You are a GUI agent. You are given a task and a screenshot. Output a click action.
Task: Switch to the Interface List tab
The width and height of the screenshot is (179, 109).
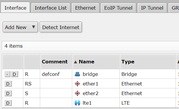(51, 8)
